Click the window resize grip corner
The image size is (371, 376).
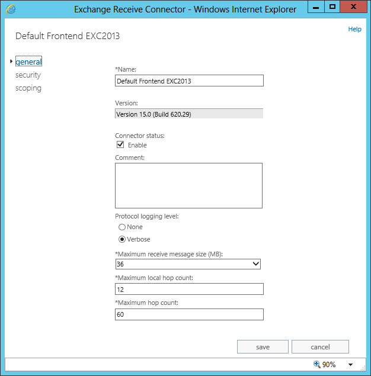pyautogui.click(x=363, y=368)
